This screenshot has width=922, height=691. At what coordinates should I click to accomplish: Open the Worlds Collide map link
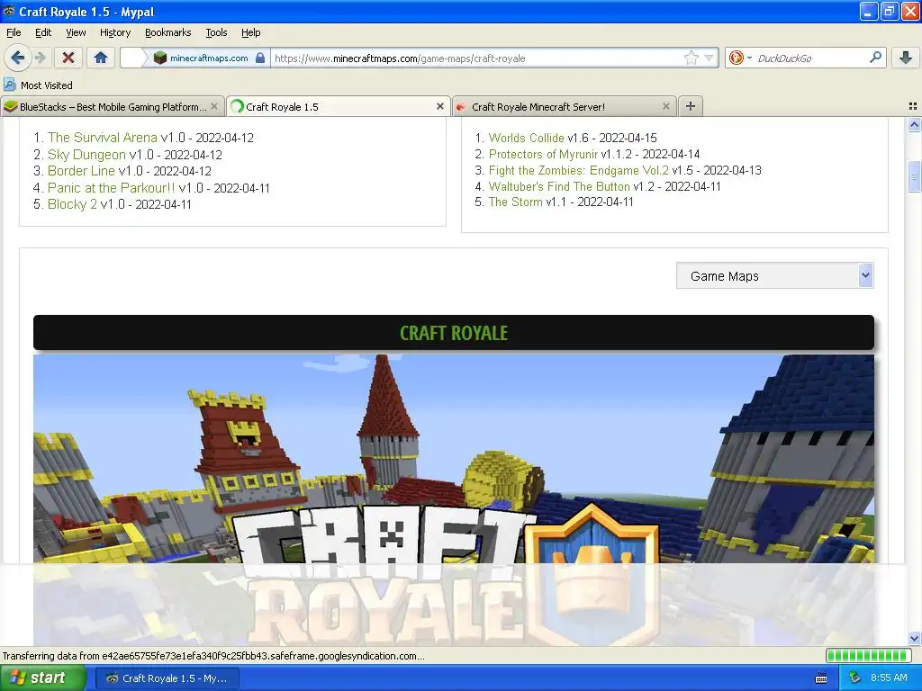point(526,138)
